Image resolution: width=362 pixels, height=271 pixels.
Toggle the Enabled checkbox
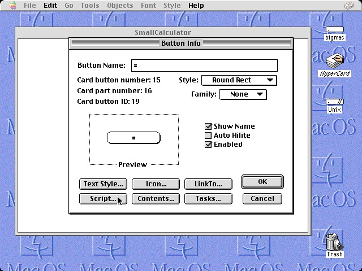tap(208, 145)
